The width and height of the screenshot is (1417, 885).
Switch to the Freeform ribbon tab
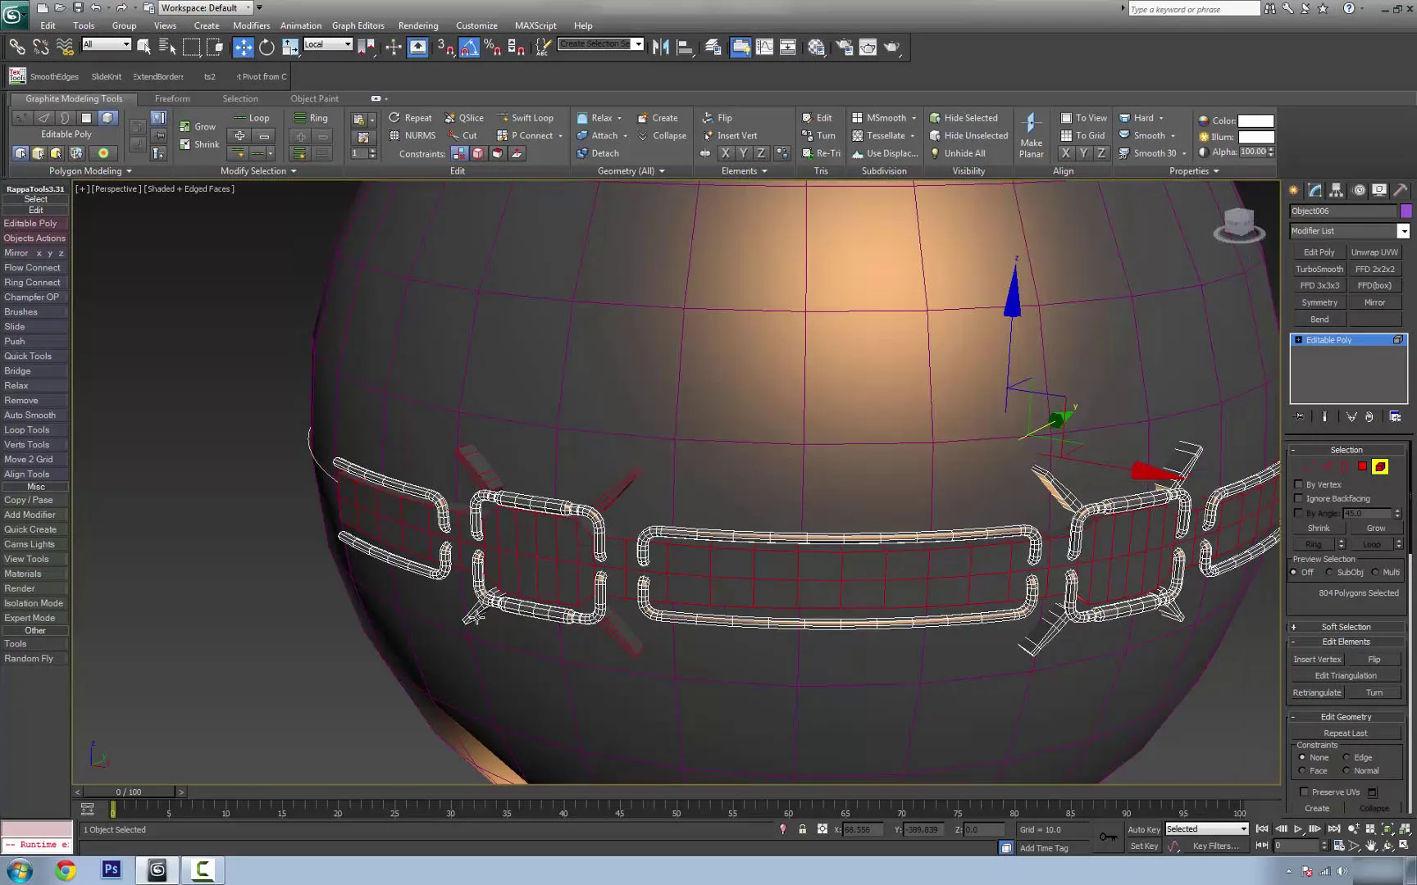[172, 98]
